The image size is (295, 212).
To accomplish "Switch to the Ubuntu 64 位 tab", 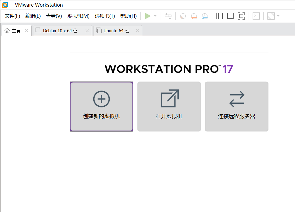I will coord(118,31).
